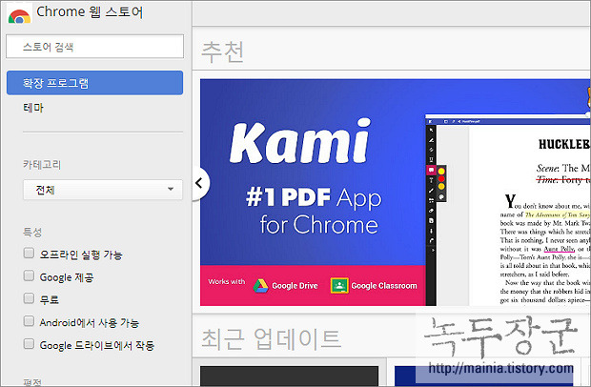Expand the 전체 category dropdown
591x387 pixels.
coord(103,190)
